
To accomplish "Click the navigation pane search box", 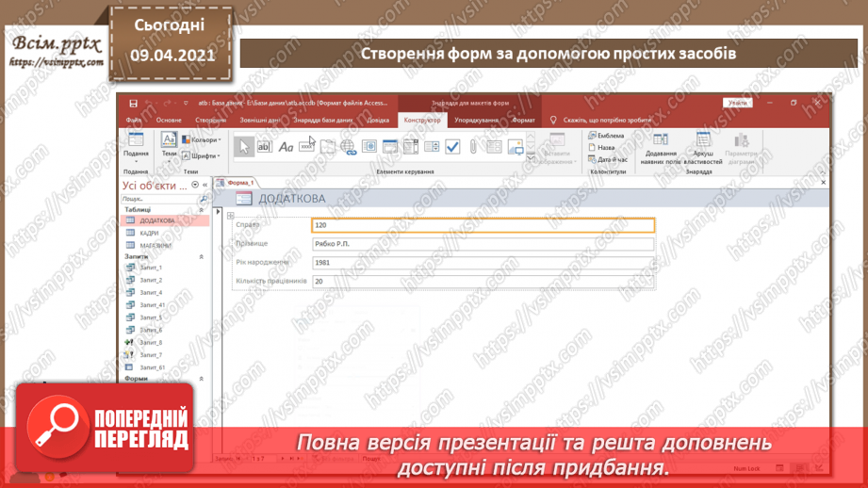I will tap(159, 200).
